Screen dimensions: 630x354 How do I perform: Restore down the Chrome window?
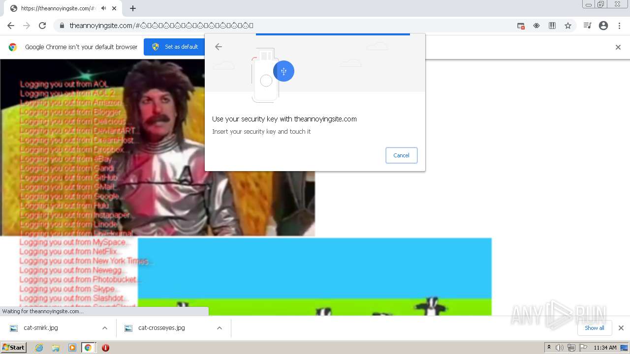[x=601, y=4]
